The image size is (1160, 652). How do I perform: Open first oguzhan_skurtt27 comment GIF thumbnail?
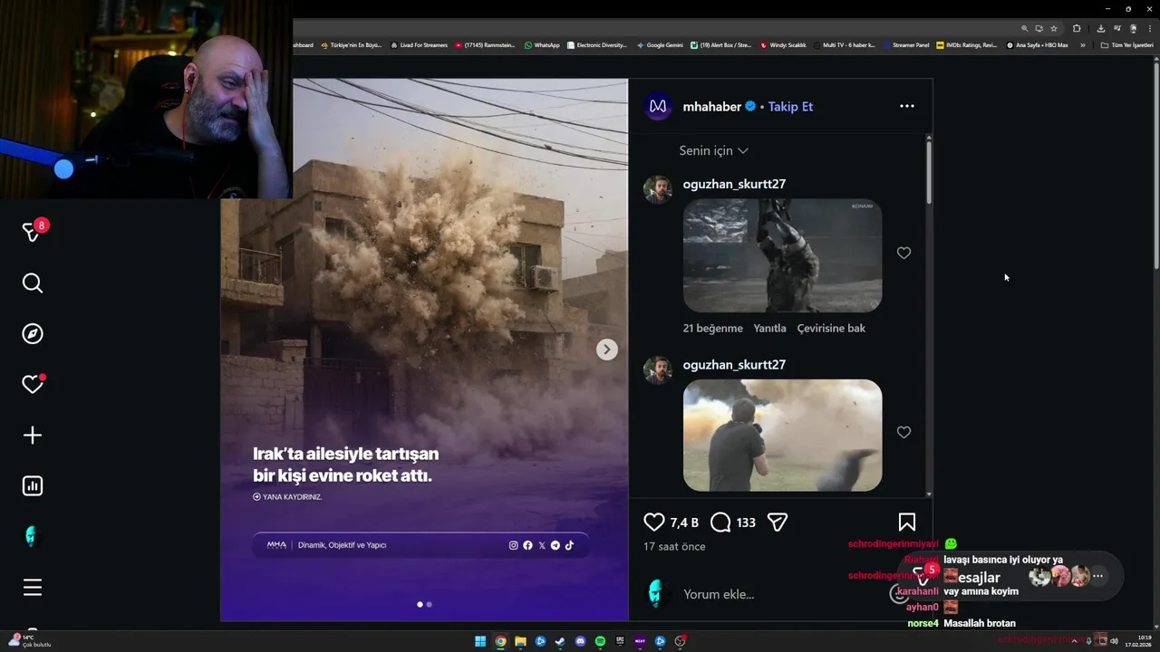click(782, 255)
